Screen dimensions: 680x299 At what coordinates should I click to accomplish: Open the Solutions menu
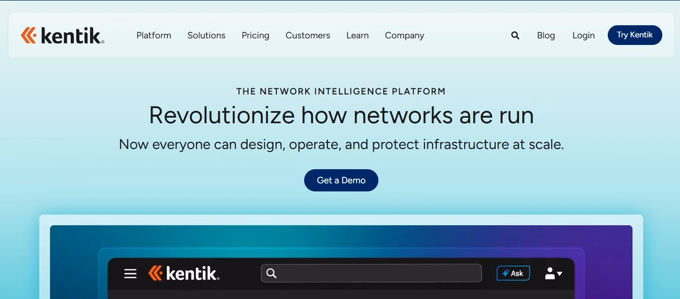point(206,35)
